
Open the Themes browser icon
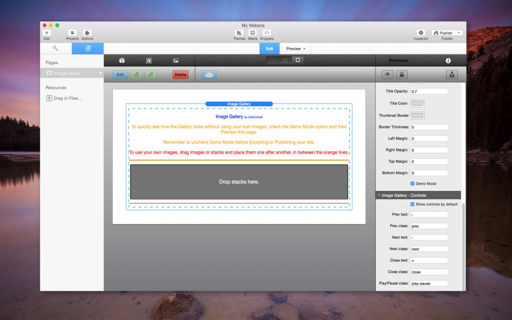[239, 32]
